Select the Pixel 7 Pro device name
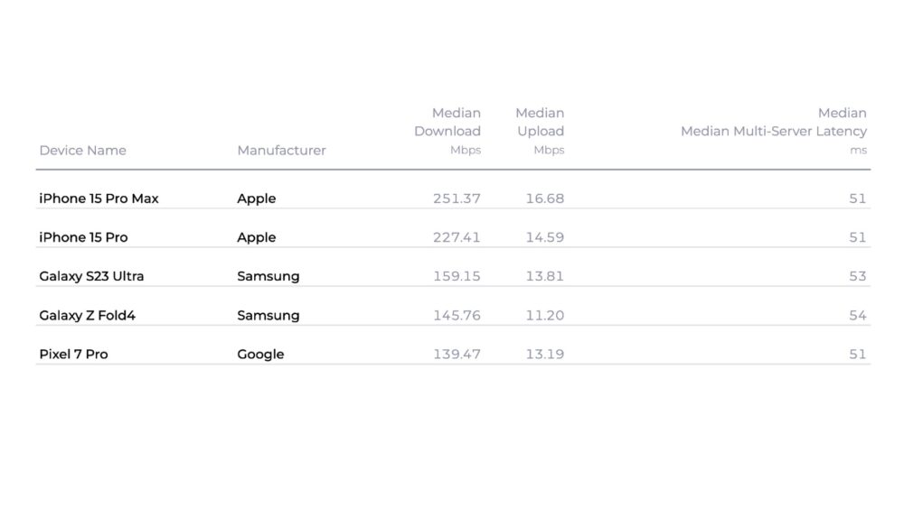Image resolution: width=904 pixels, height=508 pixels. (x=73, y=354)
